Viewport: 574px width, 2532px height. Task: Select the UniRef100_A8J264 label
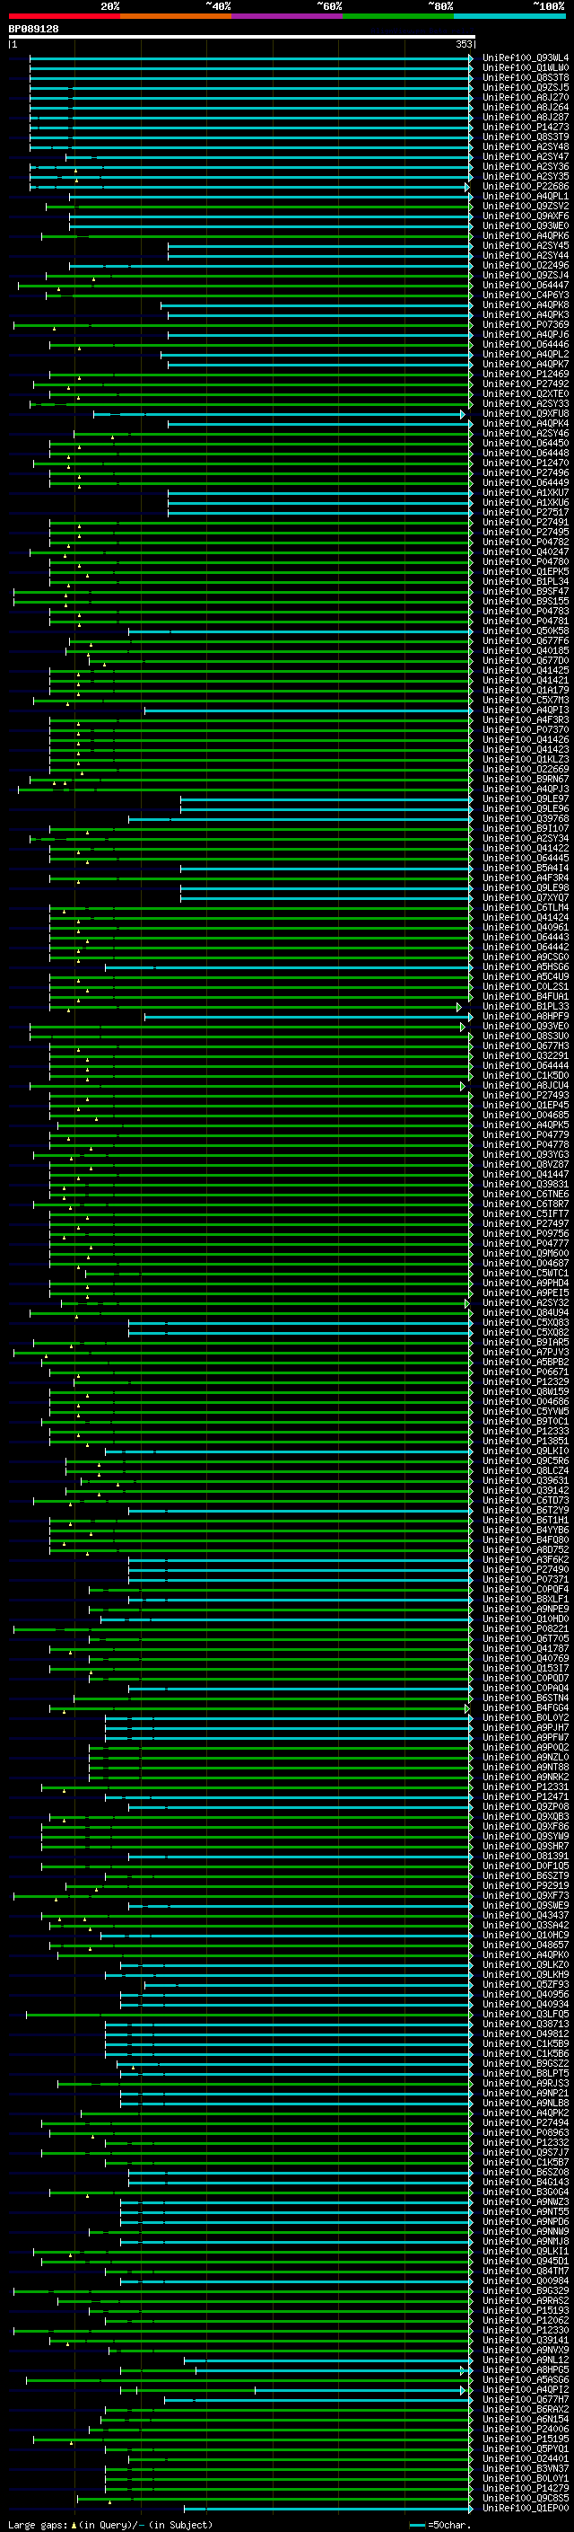(525, 107)
